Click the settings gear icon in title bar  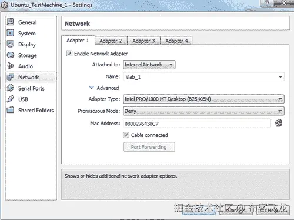pos(4,5)
